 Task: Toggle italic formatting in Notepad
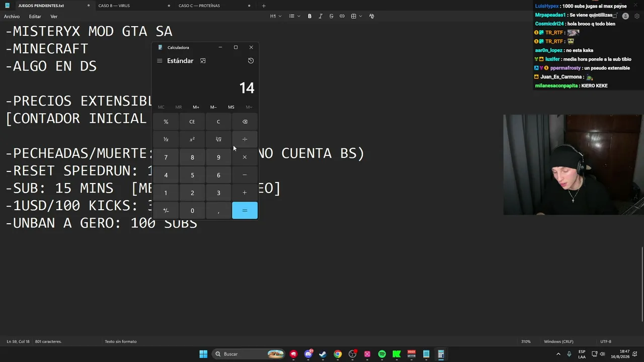click(320, 16)
